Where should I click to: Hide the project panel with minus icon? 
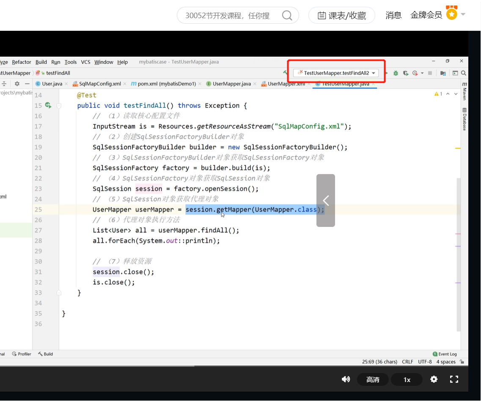point(27,84)
